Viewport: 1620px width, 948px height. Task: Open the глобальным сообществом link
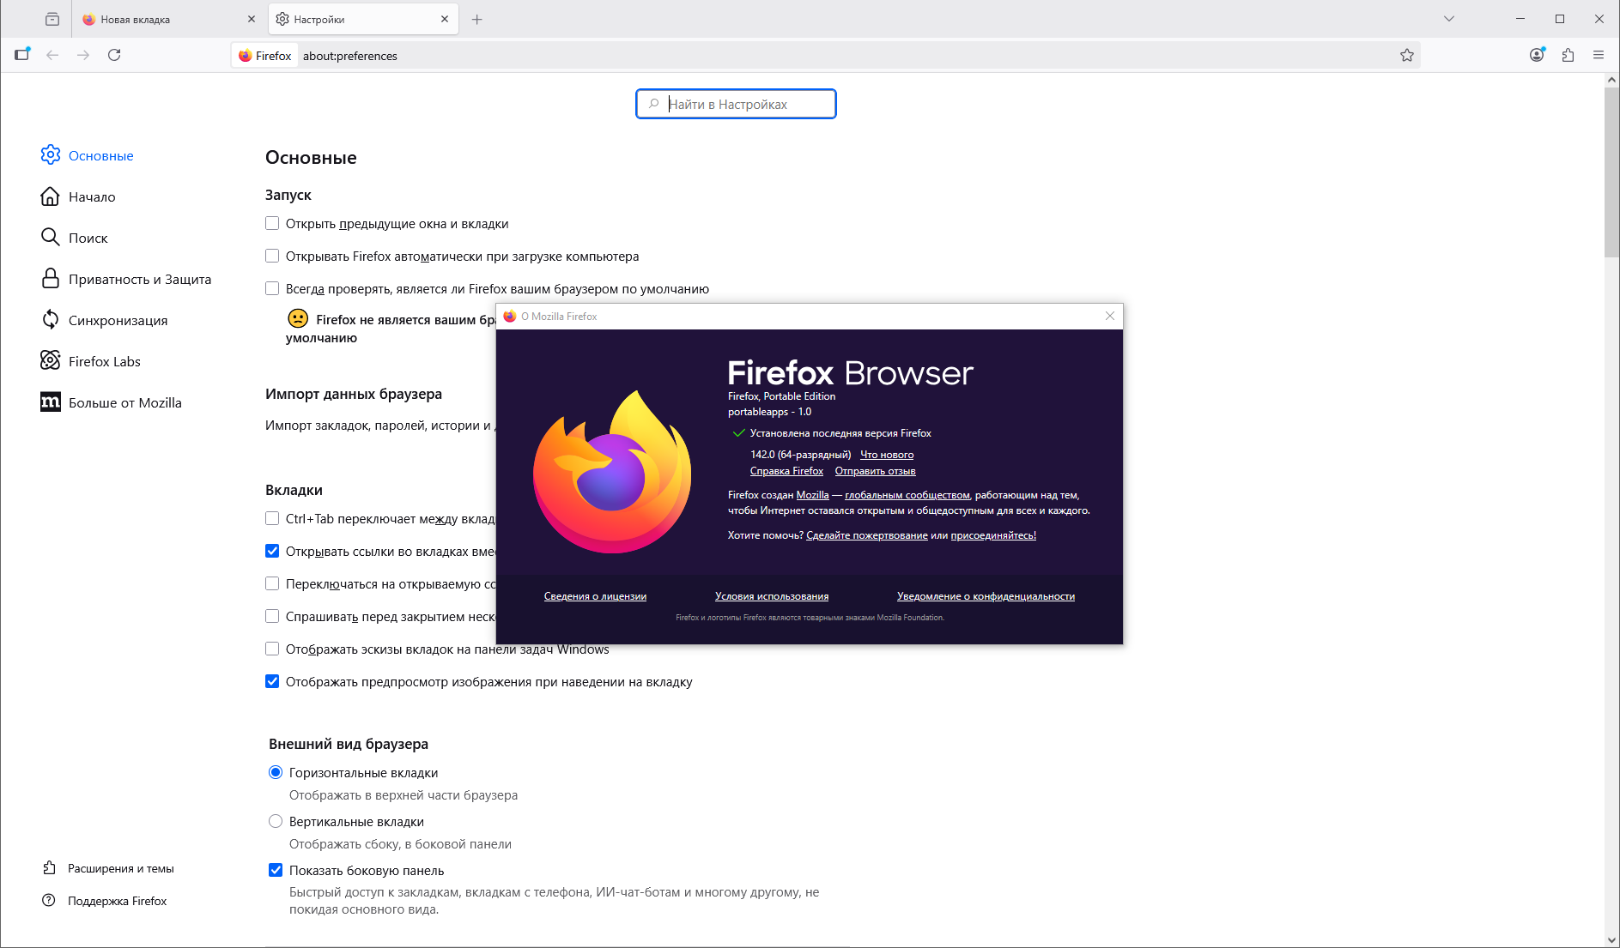click(907, 495)
